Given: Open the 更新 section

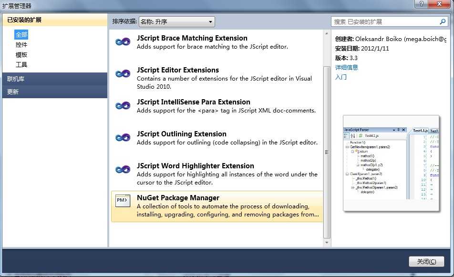Looking at the screenshot, I should coord(55,92).
